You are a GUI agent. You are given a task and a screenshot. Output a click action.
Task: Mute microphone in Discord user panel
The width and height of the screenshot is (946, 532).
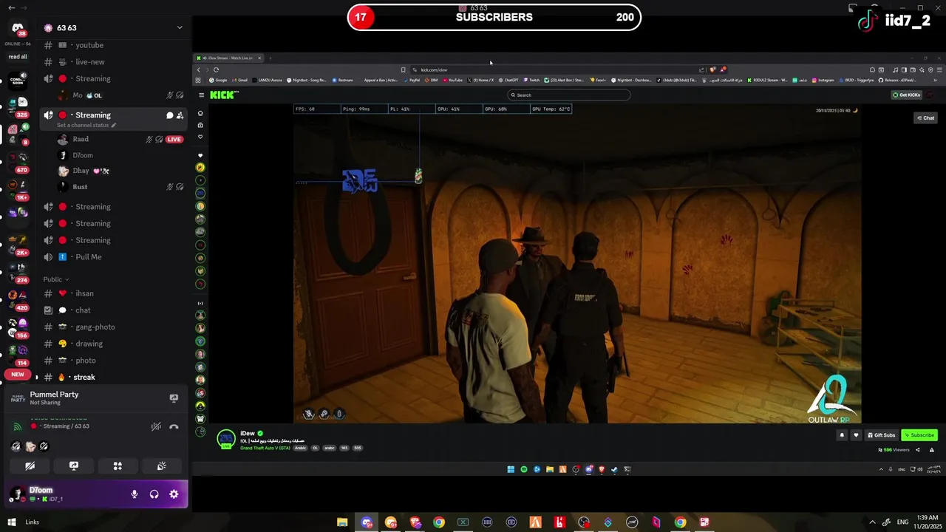coord(134,494)
